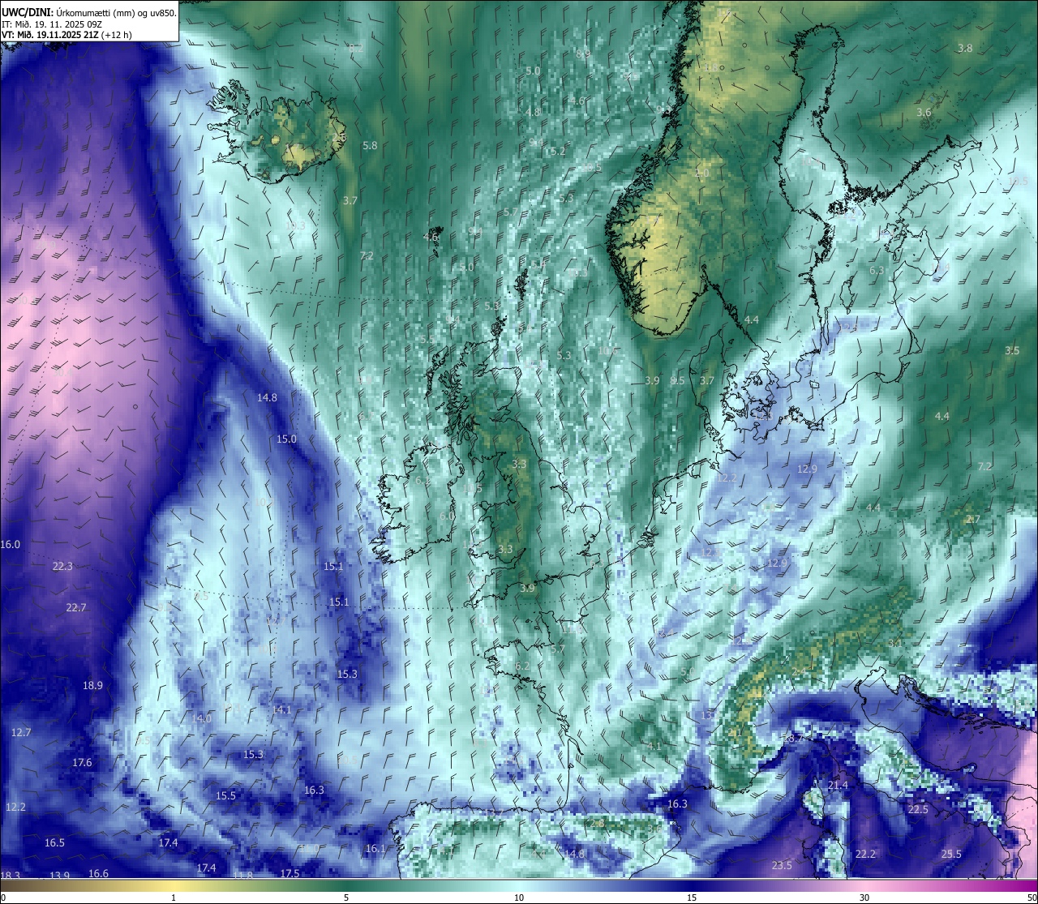Click the 22.5 value label

tap(918, 809)
